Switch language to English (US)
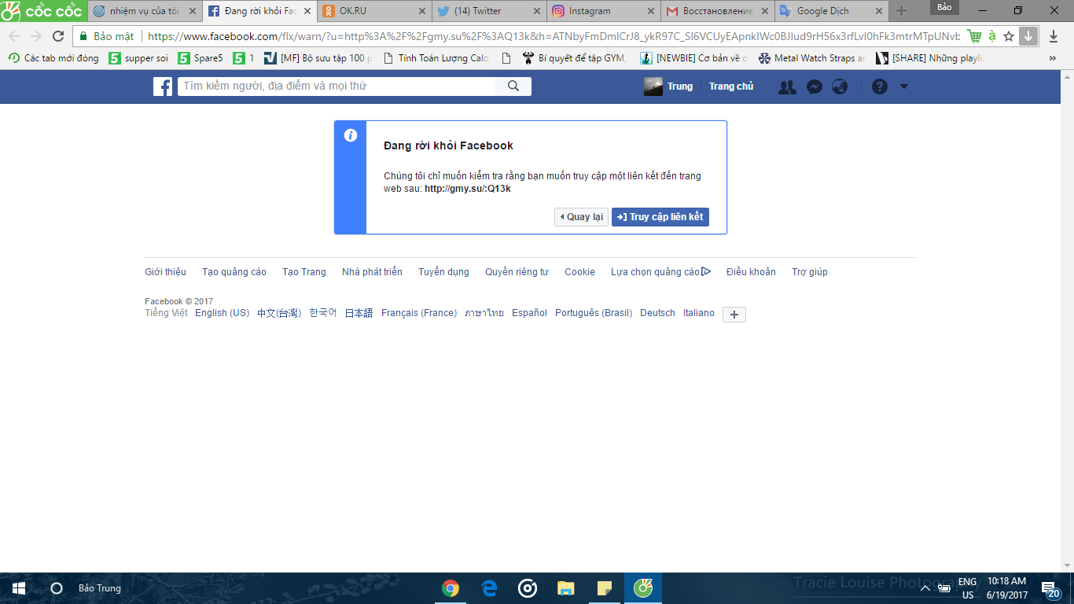This screenshot has height=604, width=1074. [222, 313]
